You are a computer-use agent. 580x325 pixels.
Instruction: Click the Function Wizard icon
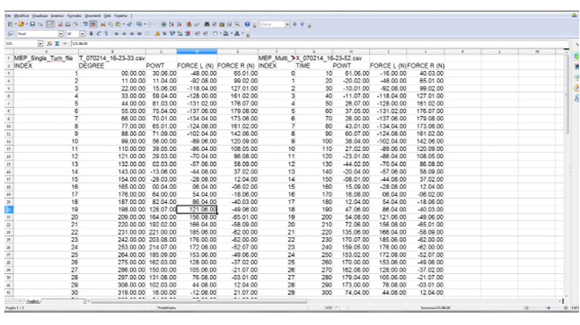pos(49,44)
